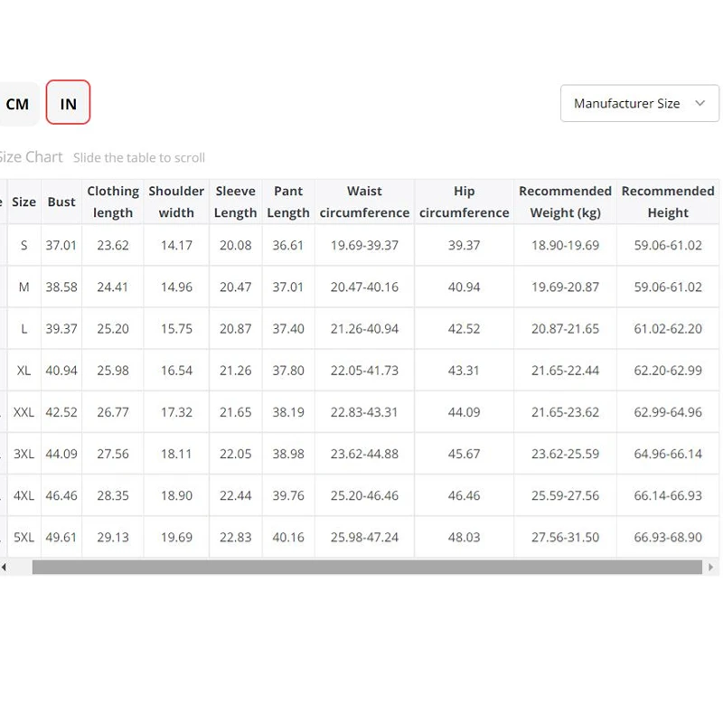The width and height of the screenshot is (723, 723).
Task: Click pant length value 38.19
Action: tap(288, 412)
